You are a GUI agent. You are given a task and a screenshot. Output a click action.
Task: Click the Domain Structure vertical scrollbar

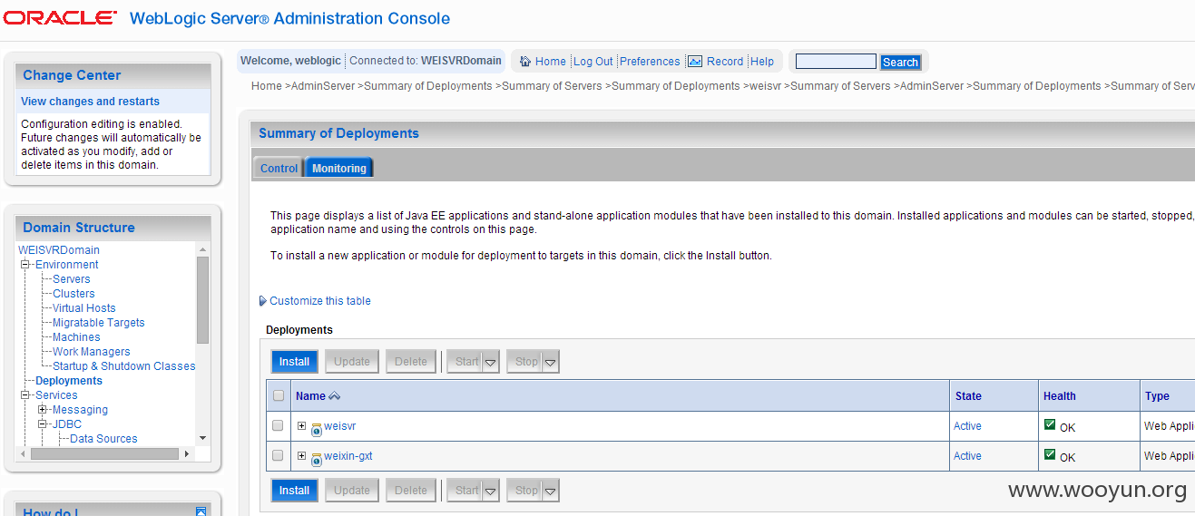[x=202, y=344]
